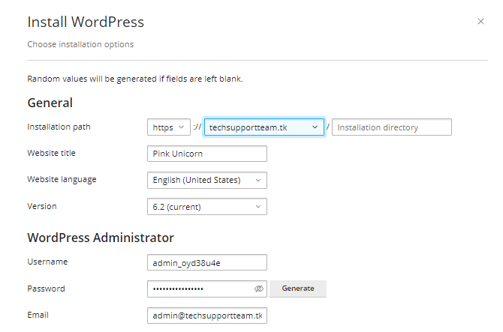Expand the 6.2 (current) version dropdown
Viewport: 503px width, 332px height.
coord(207,206)
